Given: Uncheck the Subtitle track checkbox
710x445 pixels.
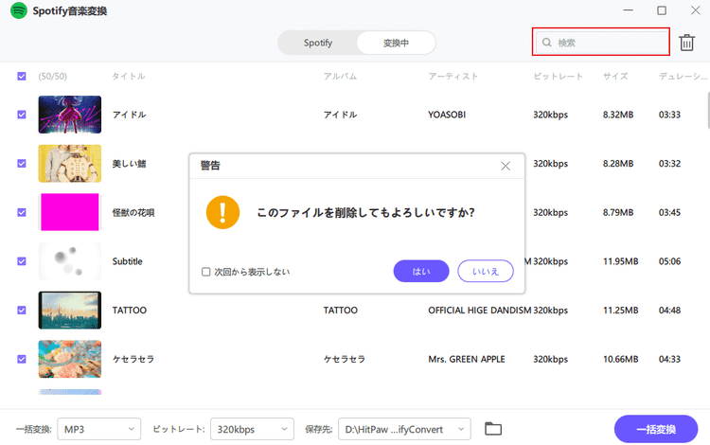Looking at the screenshot, I should (x=21, y=261).
